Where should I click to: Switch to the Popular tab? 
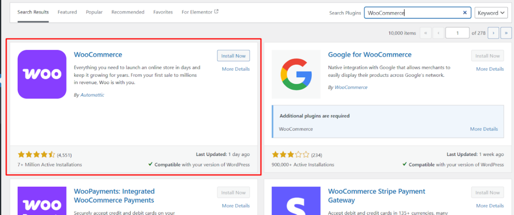[94, 12]
